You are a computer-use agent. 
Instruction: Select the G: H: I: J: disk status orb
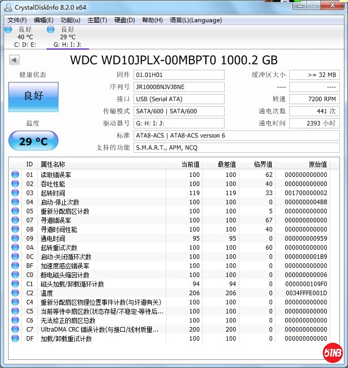[51, 30]
